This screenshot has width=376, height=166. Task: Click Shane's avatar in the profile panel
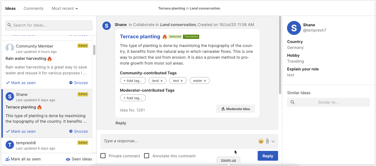click(x=294, y=28)
